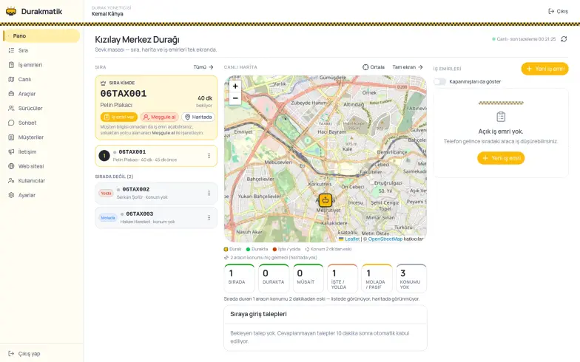Click the SIRADA DEĞİL (2) section label
580x362 pixels.
tap(114, 177)
